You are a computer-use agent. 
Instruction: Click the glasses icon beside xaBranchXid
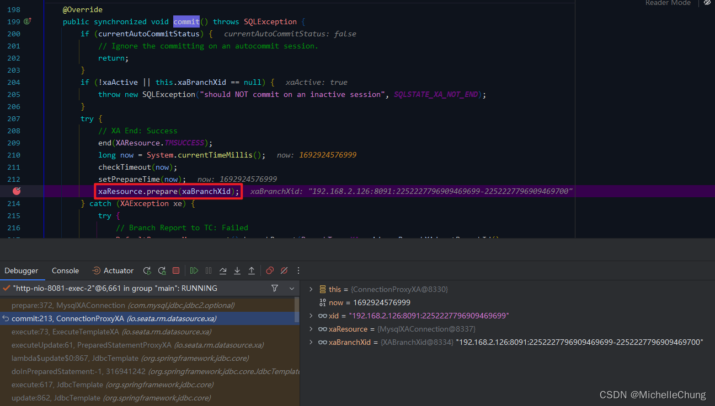click(x=323, y=342)
